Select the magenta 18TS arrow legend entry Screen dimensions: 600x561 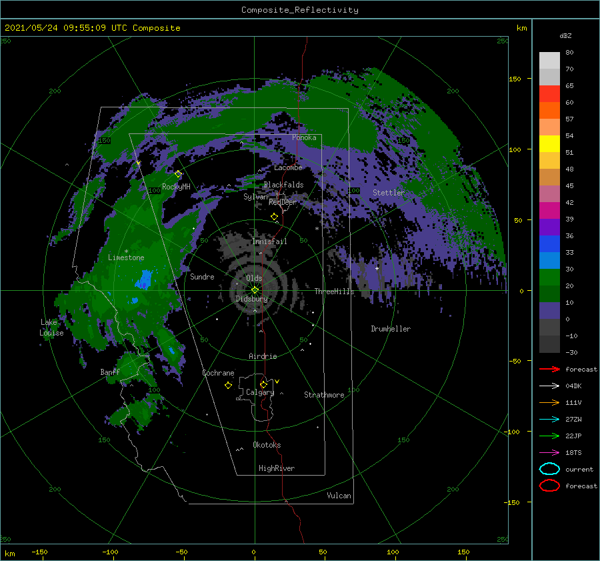(549, 453)
